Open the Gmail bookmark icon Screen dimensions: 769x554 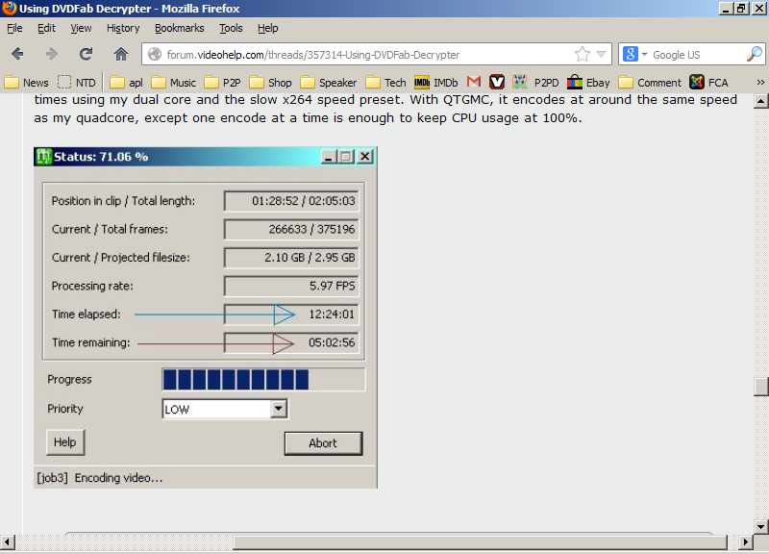point(474,82)
